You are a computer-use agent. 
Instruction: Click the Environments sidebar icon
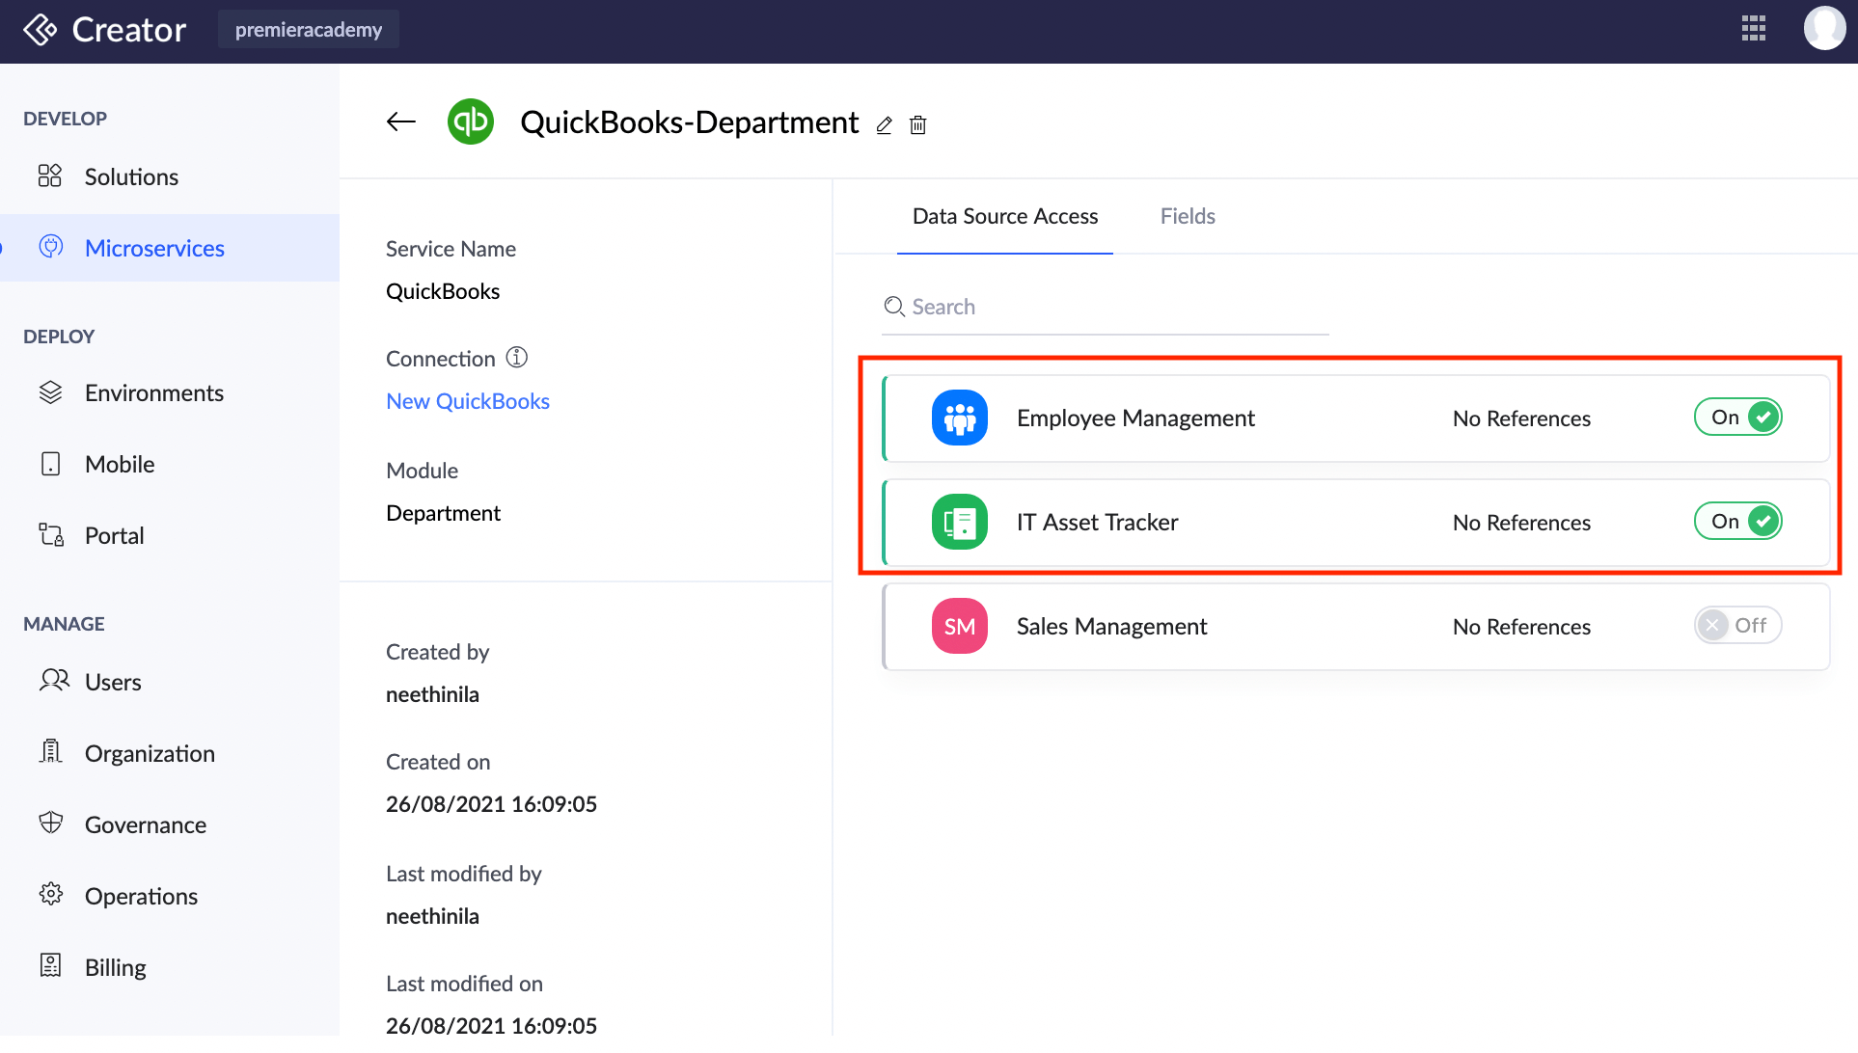(50, 392)
